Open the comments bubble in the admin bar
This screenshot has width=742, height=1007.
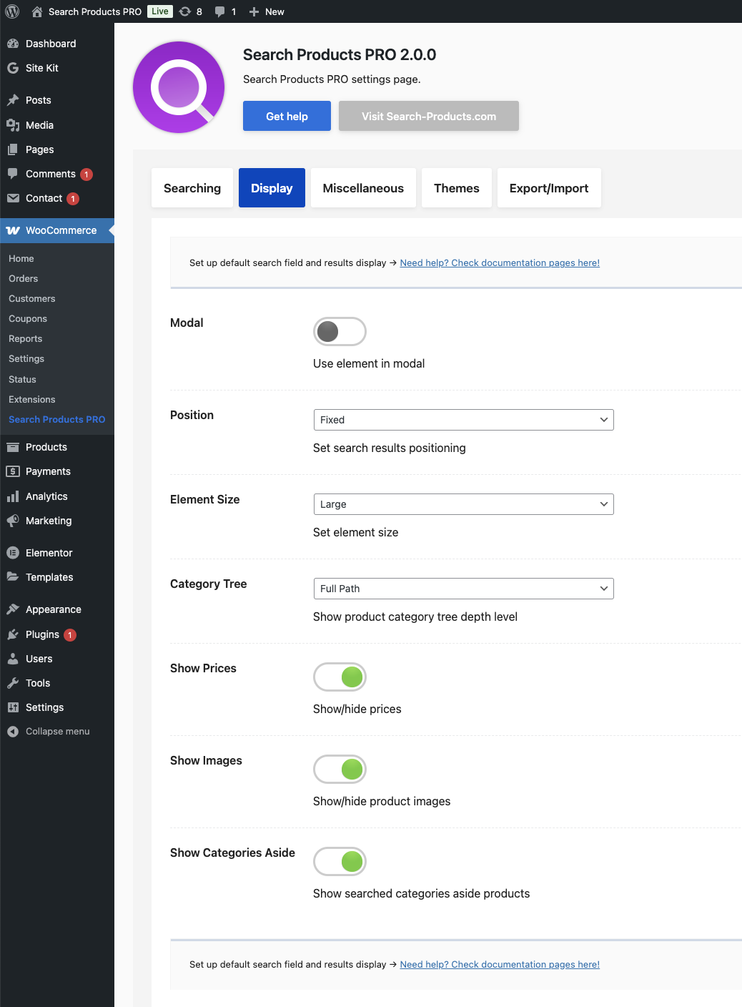point(219,11)
